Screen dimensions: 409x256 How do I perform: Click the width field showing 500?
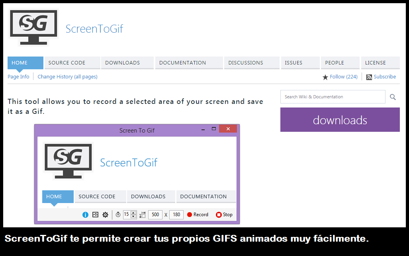click(155, 215)
